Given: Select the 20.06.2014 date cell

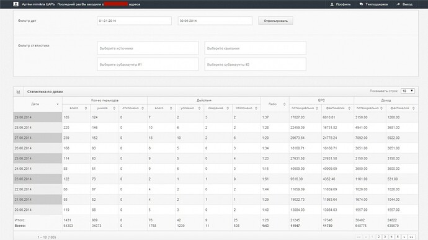Looking at the screenshot, I should 38,210.
